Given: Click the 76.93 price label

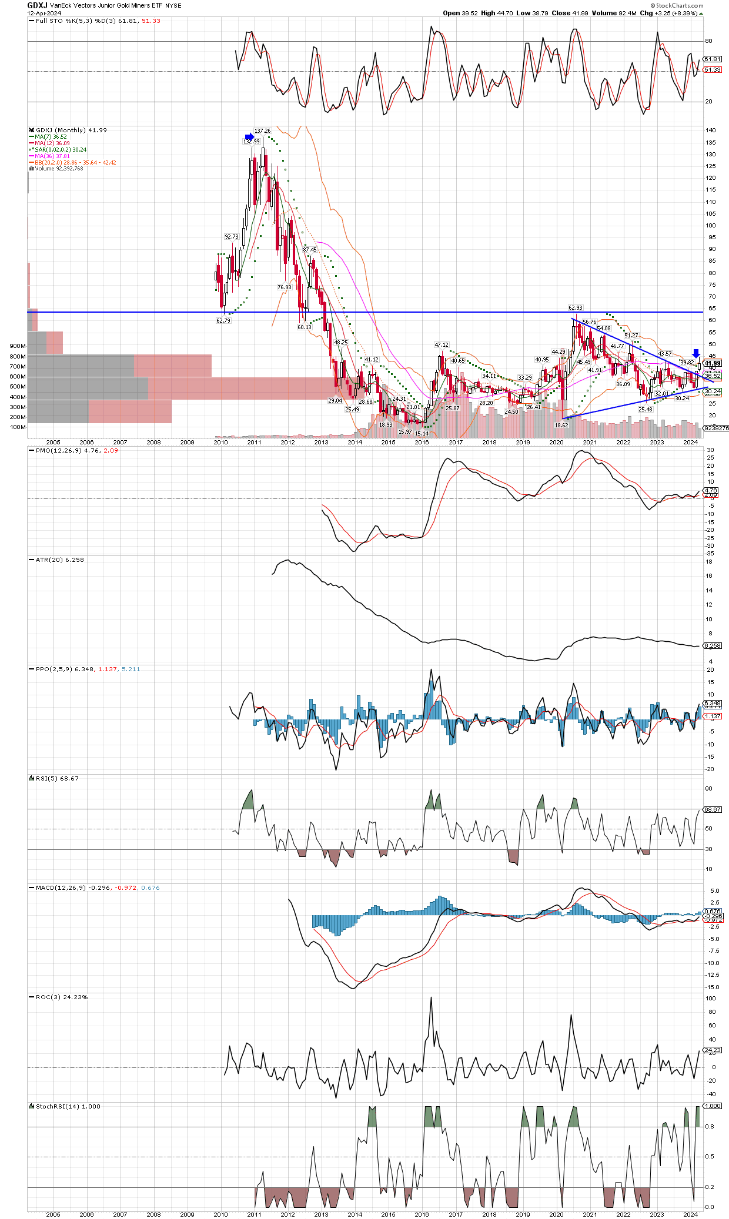Looking at the screenshot, I should 285,287.
